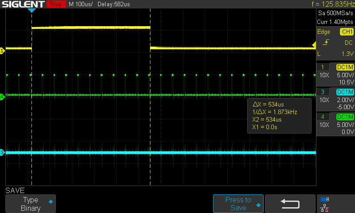Click the M 100us/ timebase readout
Image resolution: width=355 pixels, height=213 pixels.
(80, 4)
